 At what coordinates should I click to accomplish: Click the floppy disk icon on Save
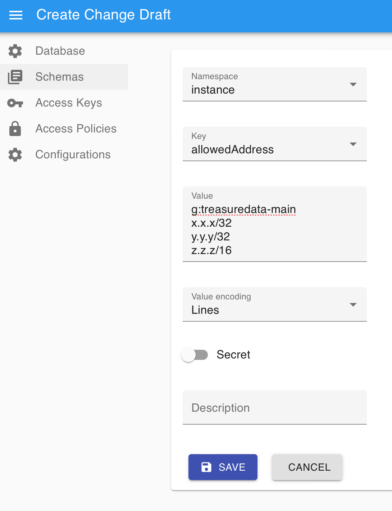(x=206, y=467)
